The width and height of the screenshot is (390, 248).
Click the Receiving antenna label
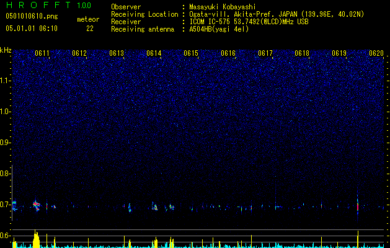coord(143,29)
